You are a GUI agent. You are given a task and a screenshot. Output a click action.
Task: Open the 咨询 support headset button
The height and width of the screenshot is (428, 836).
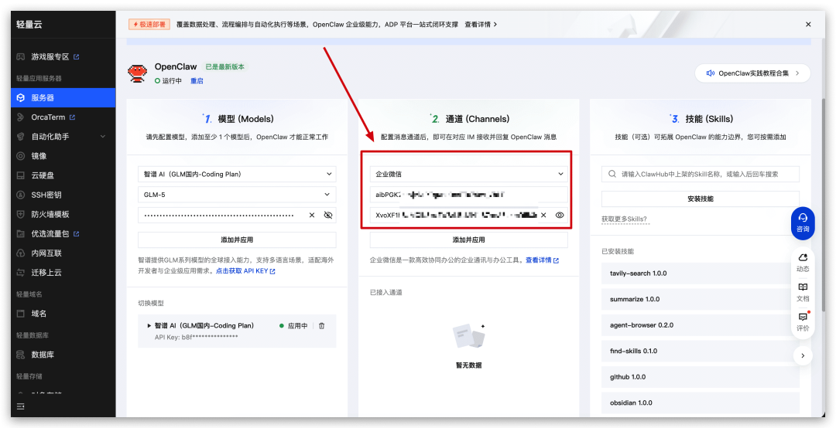803,222
